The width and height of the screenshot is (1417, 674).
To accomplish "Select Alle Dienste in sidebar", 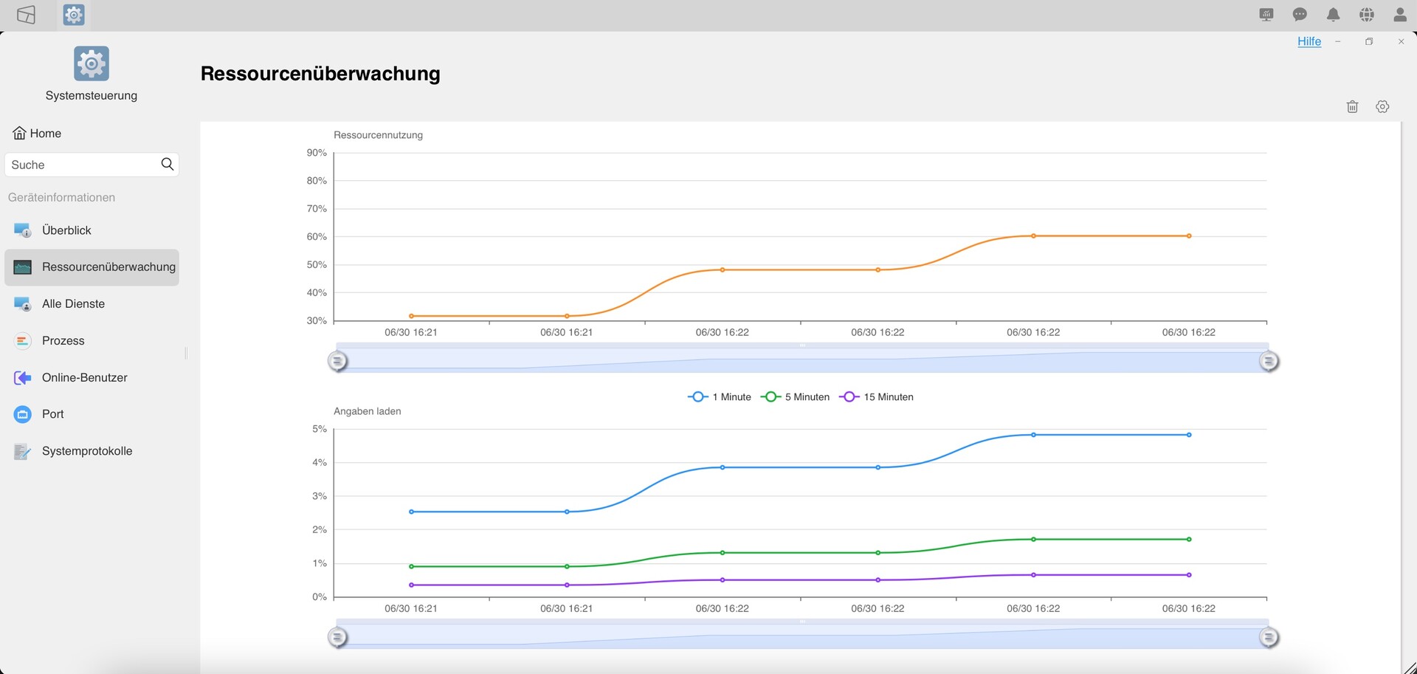I will (x=73, y=304).
